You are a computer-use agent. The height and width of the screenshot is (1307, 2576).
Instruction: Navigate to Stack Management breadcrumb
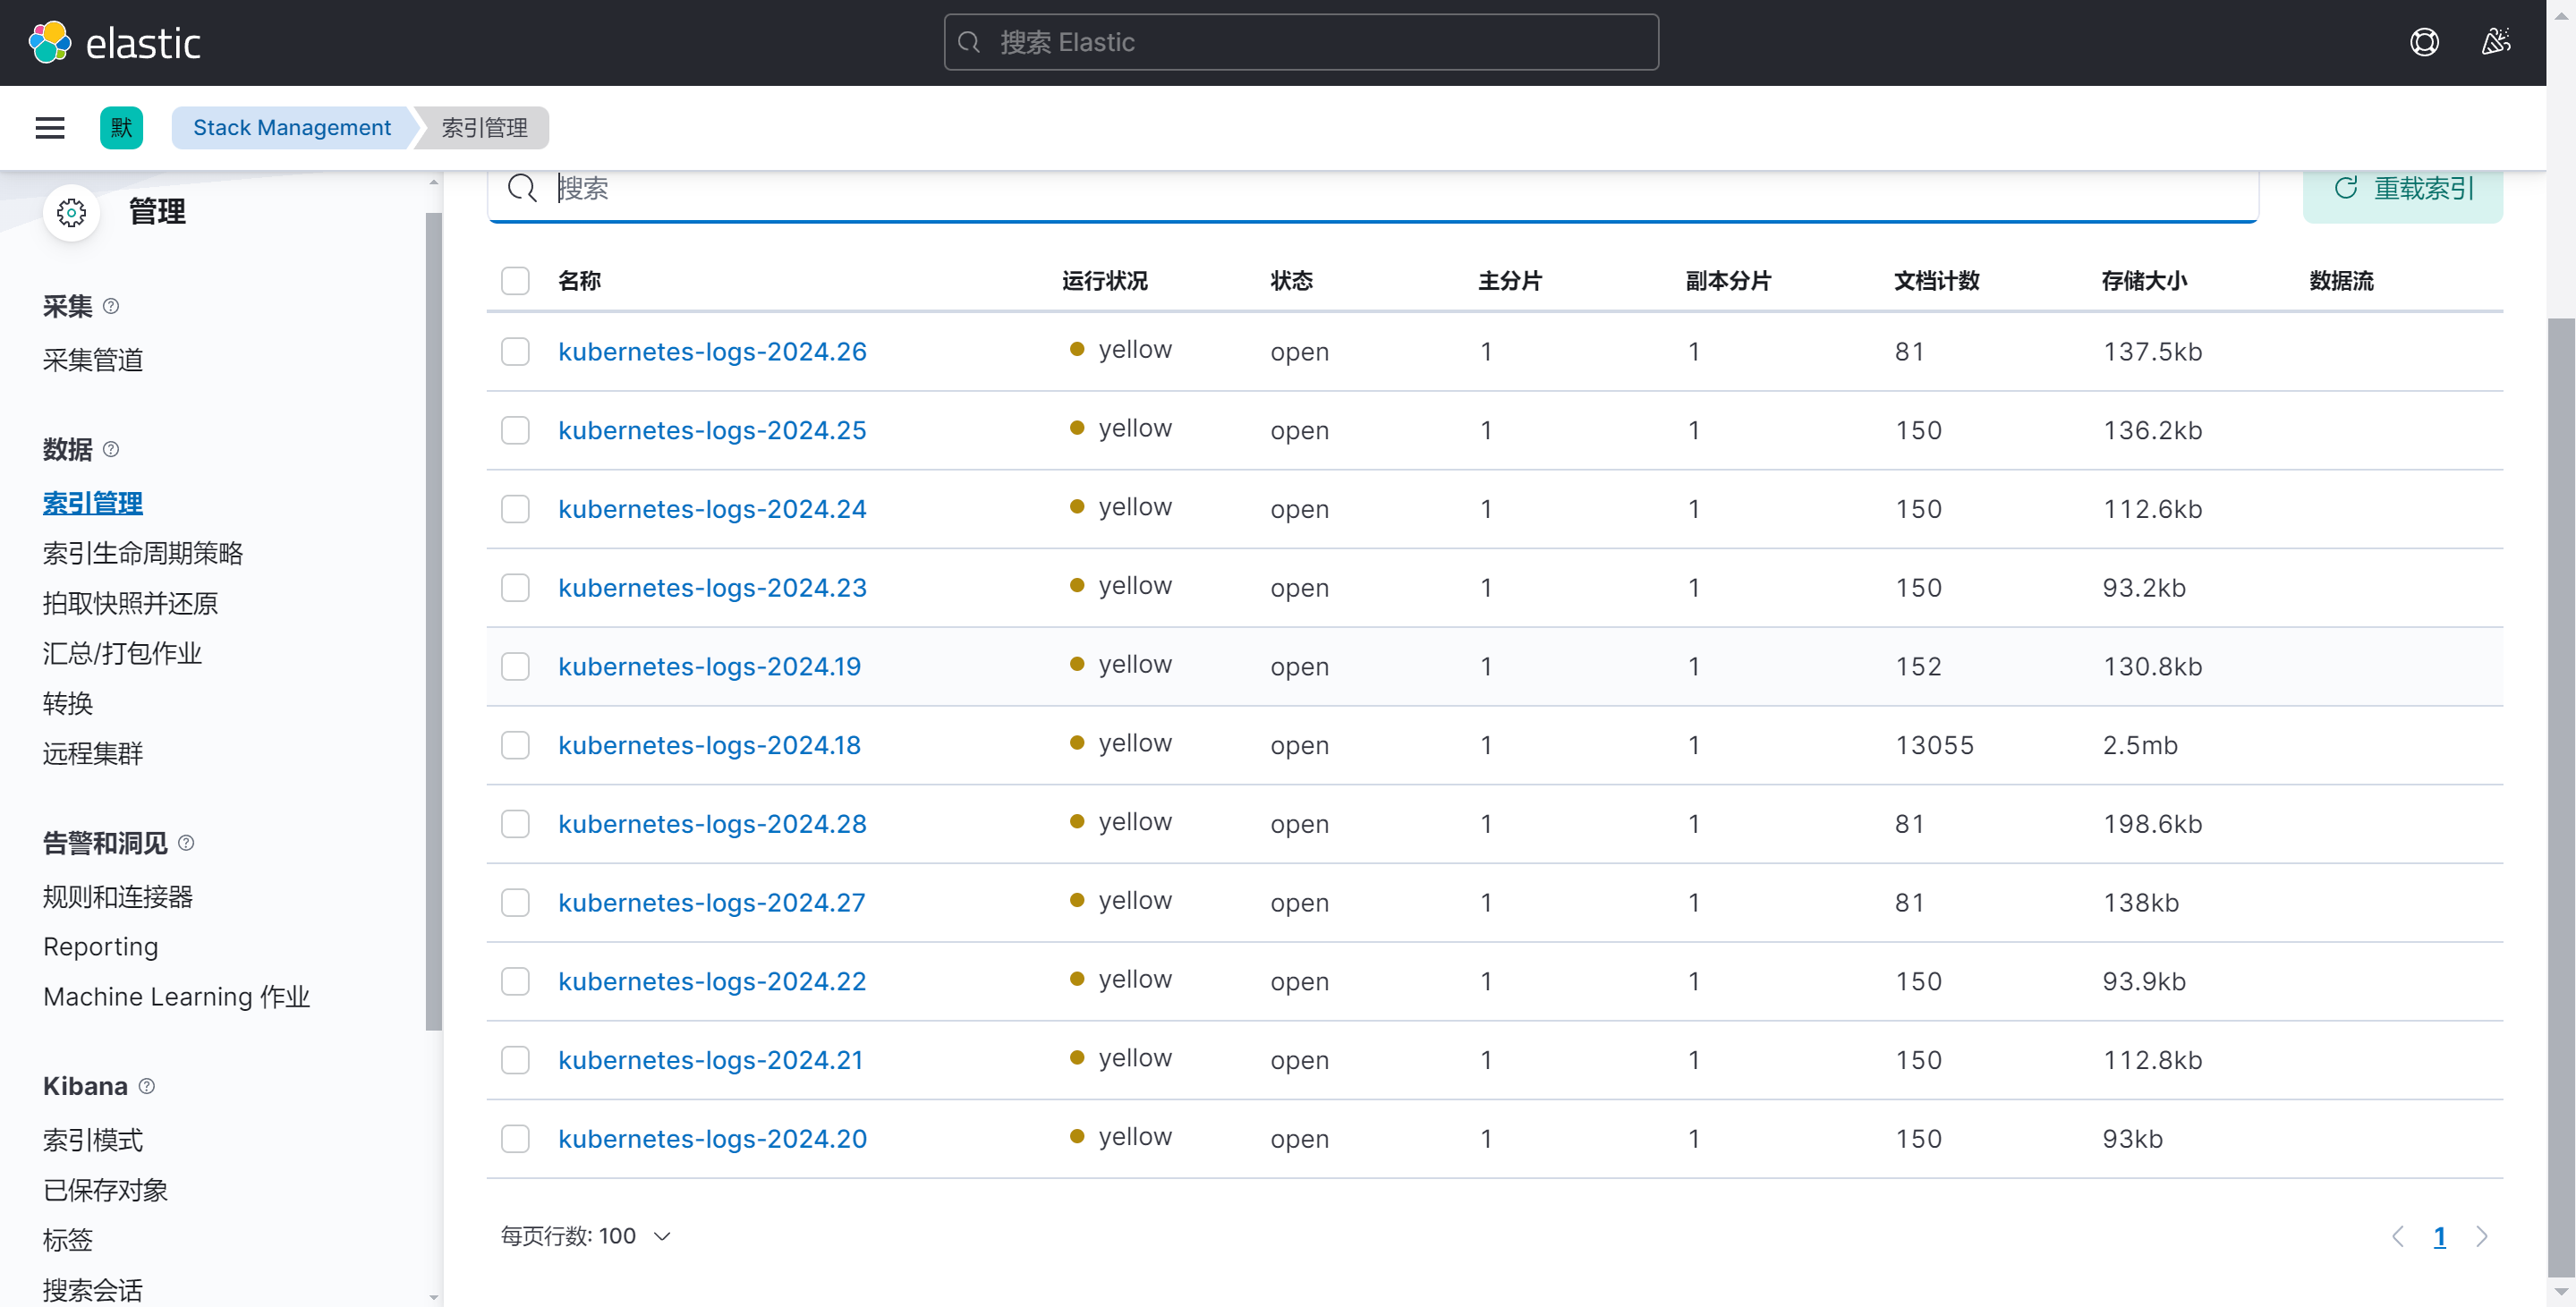tap(292, 128)
